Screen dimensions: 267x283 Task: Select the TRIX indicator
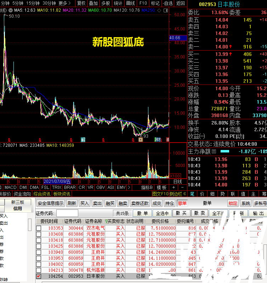(x=57, y=187)
